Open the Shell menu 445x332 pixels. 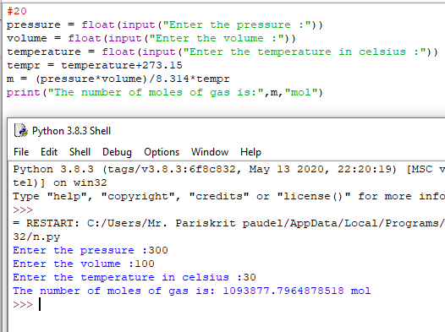[x=80, y=152]
